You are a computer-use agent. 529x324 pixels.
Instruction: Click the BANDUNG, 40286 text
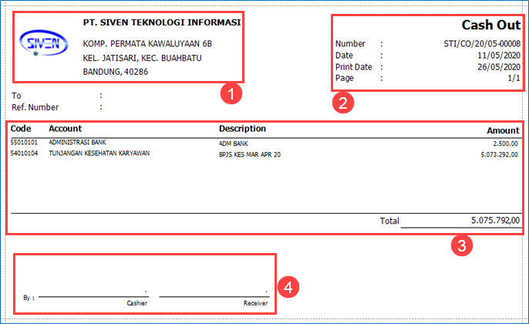(116, 72)
